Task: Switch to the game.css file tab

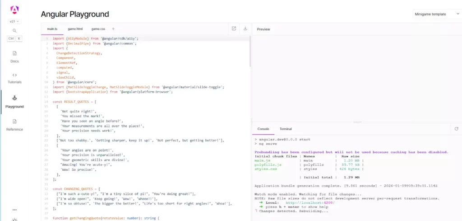Action: 98,29
